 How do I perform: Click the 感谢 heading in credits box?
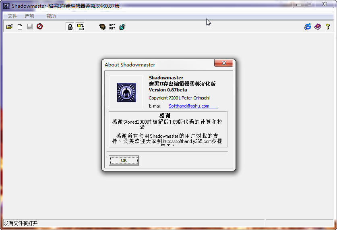pos(165,116)
